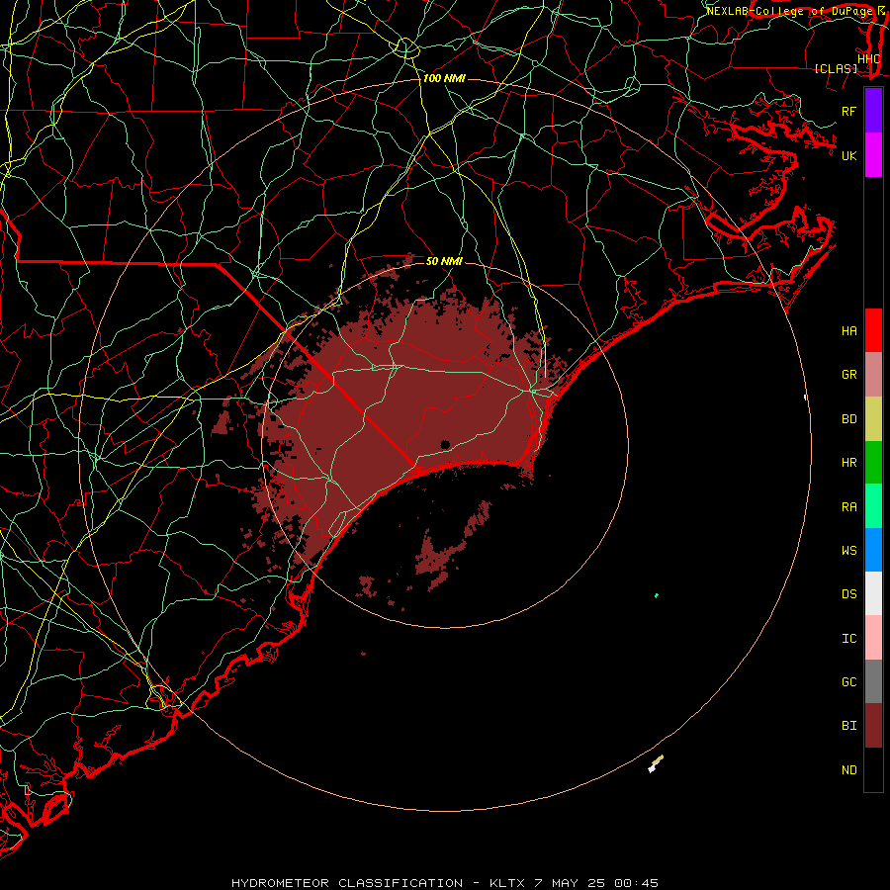Click the HR legend label
890x890 pixels.
pos(849,463)
